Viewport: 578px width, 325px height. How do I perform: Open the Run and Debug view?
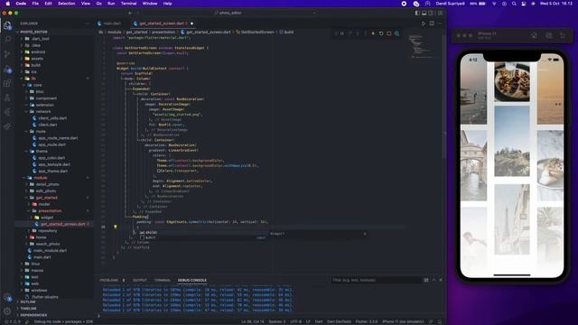7,69
